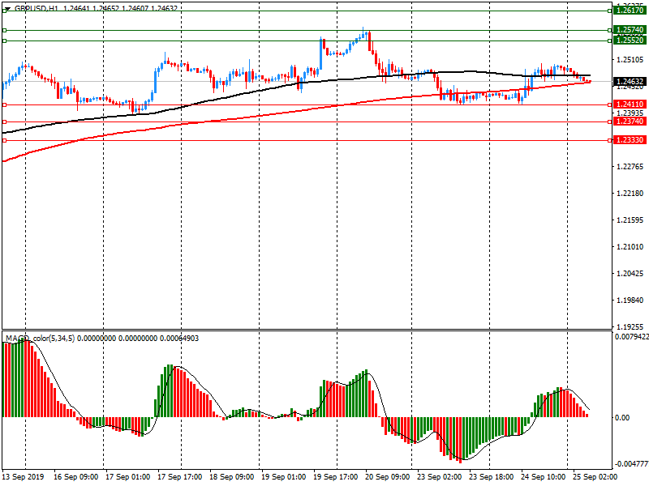This screenshot has height=486, width=649.
Task: Click the 19 Sep 17:00 time label
Action: click(335, 477)
